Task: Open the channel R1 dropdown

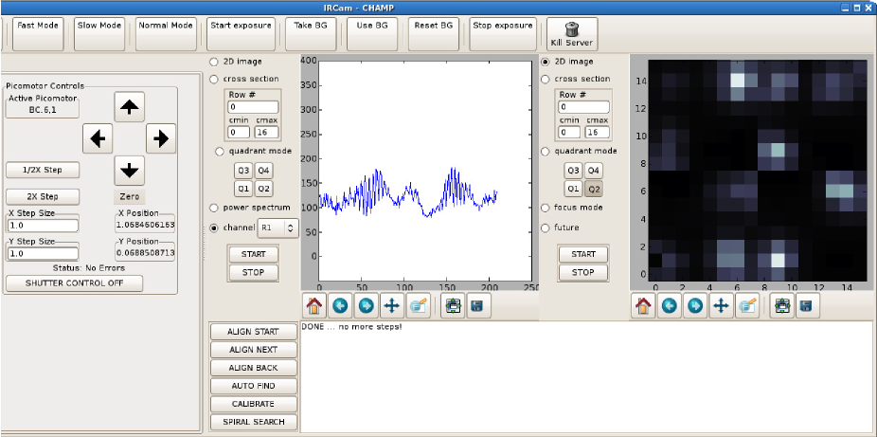Action: (278, 228)
